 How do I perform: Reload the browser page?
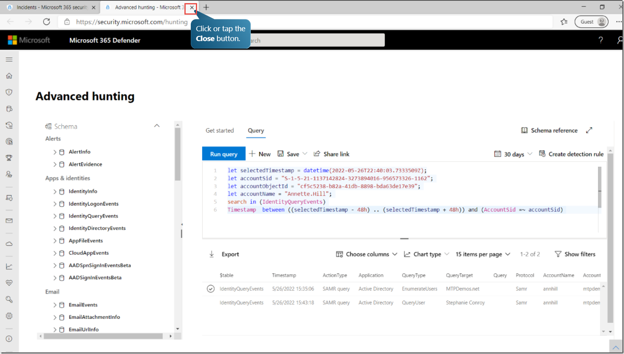pos(47,22)
